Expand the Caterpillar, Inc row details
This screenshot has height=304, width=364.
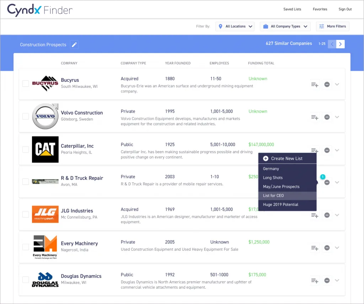click(337, 150)
